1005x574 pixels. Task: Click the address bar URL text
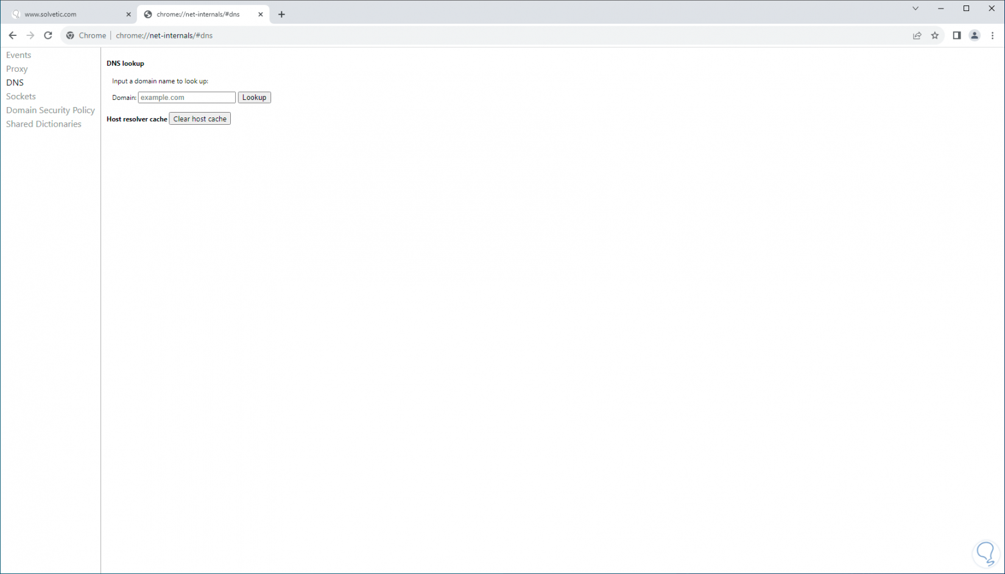164,35
